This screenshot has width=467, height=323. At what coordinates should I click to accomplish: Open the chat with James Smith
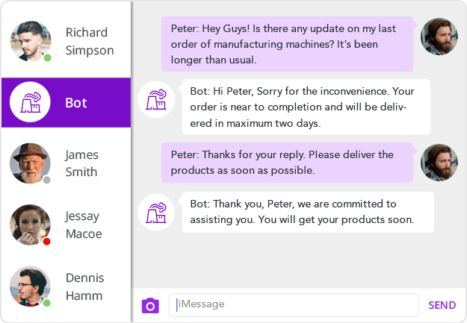(81, 163)
